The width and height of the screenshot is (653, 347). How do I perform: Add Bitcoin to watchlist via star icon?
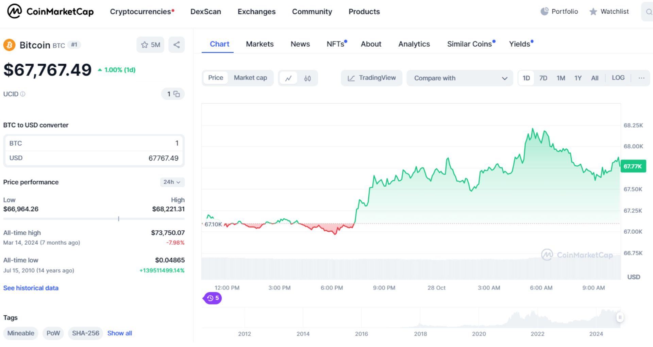point(145,45)
